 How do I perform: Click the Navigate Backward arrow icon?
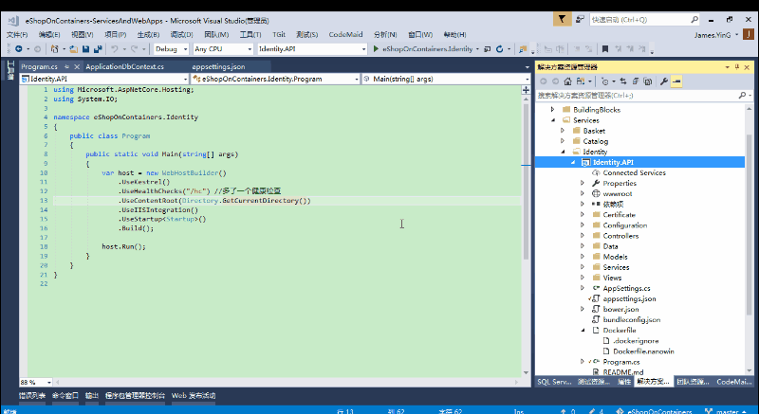18,49
